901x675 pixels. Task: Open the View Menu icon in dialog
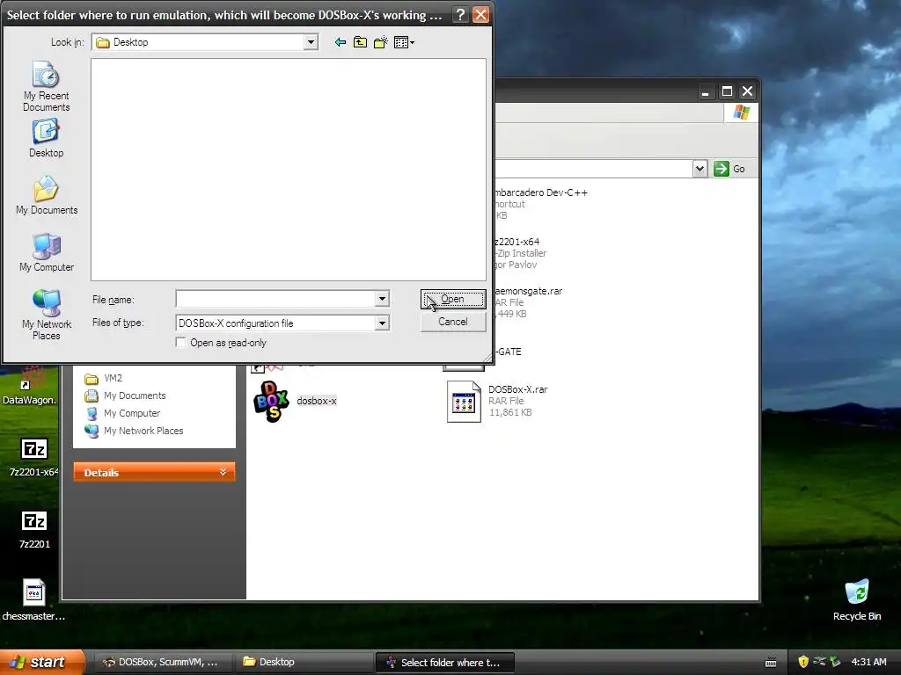[404, 42]
